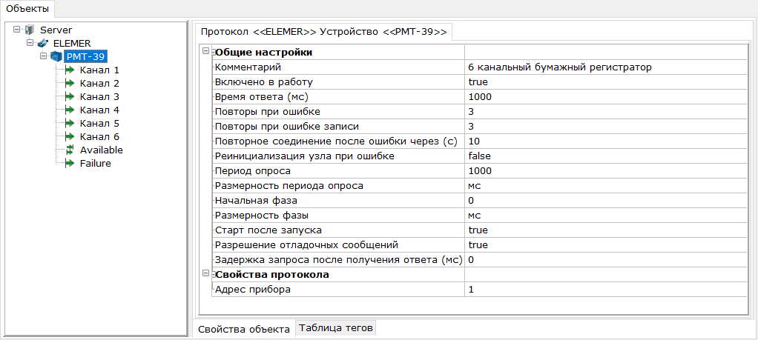Edit Комментарий value 6 канальный бумажный регистратор
The image size is (758, 340).
tap(607, 67)
